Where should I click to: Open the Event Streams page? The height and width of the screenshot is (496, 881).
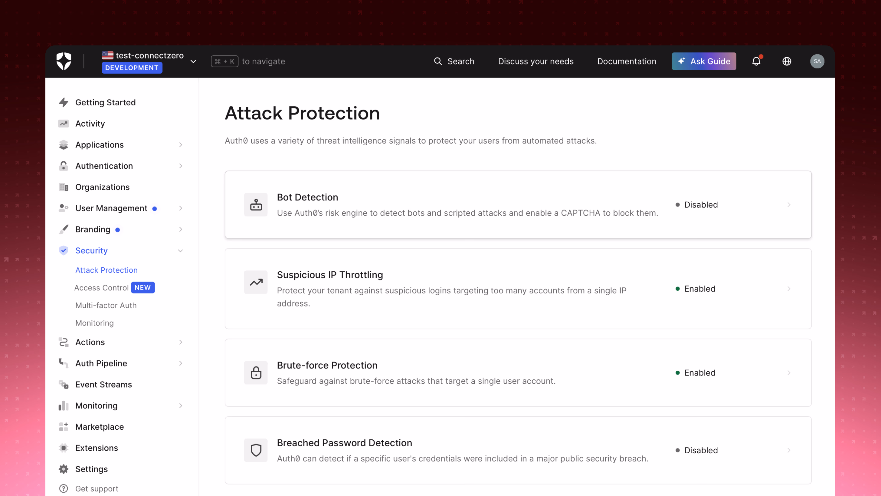pyautogui.click(x=103, y=385)
